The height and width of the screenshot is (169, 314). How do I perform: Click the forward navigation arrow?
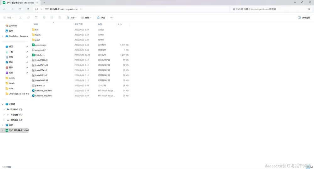12,9
